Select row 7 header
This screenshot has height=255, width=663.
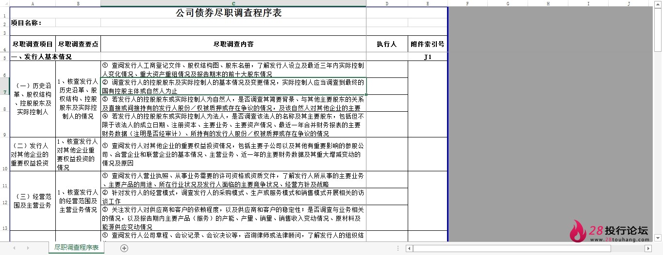point(5,86)
